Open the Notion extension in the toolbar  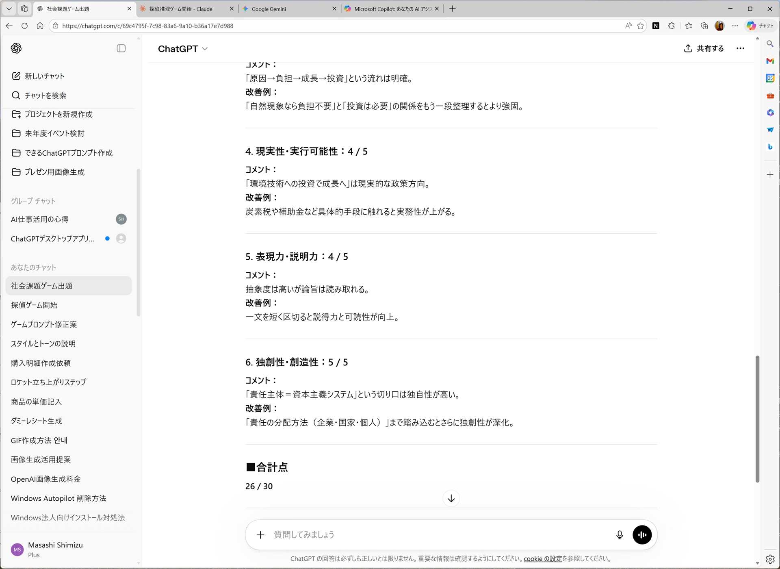coord(656,26)
